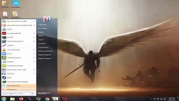Show hidden tray icons arrow
Image resolution: width=179 pixels, height=101 pixels.
(x=151, y=99)
